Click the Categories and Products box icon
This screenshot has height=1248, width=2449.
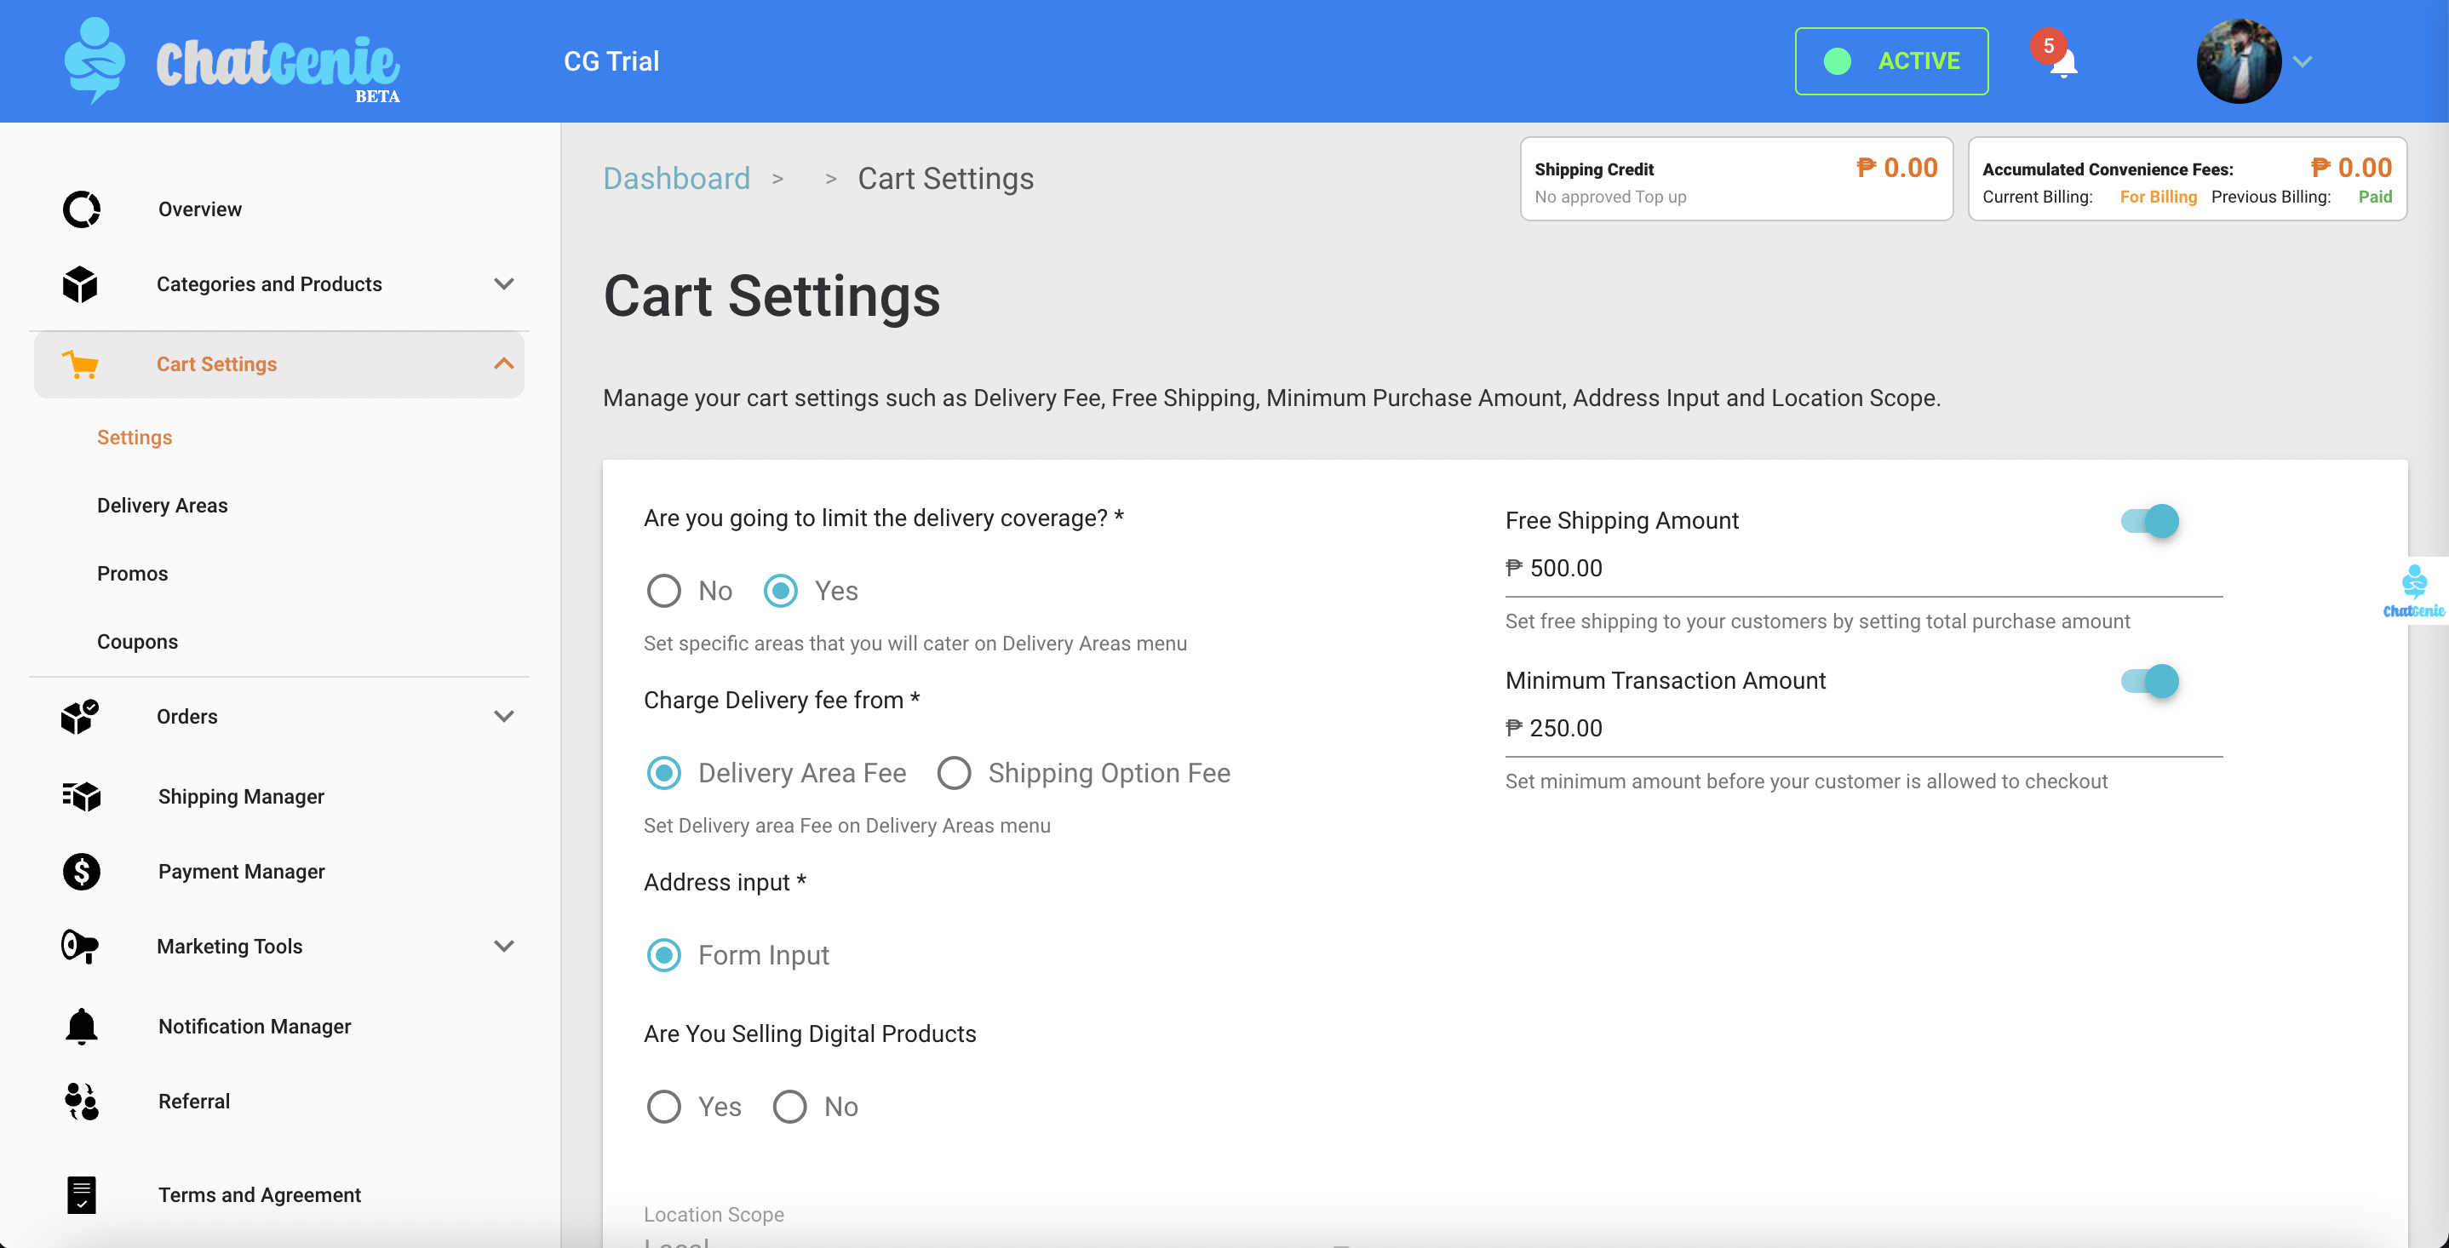tap(80, 284)
